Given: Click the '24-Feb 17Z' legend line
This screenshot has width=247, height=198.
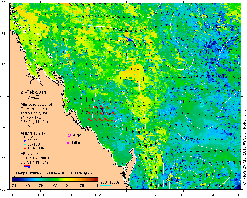Looking at the screenshot, I should point(30,118).
